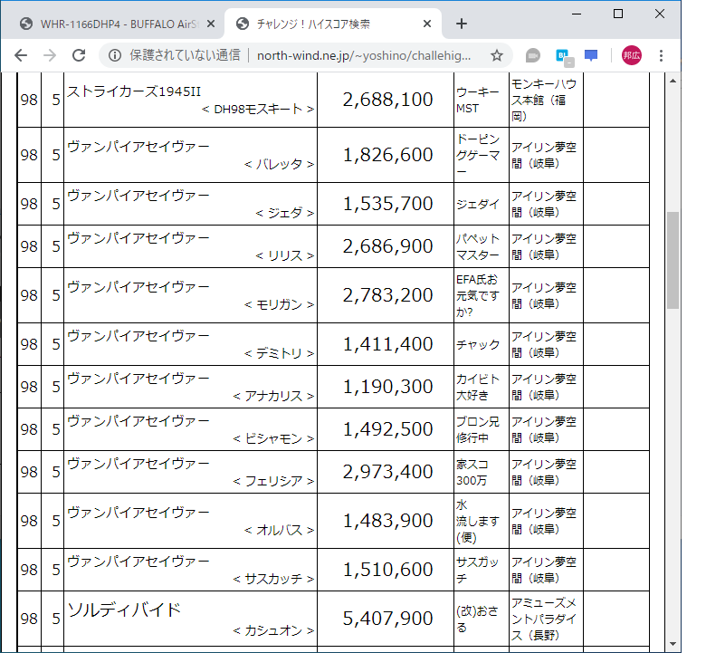Select score 1,826,600
Screen dimensions: 706x653
coord(387,155)
